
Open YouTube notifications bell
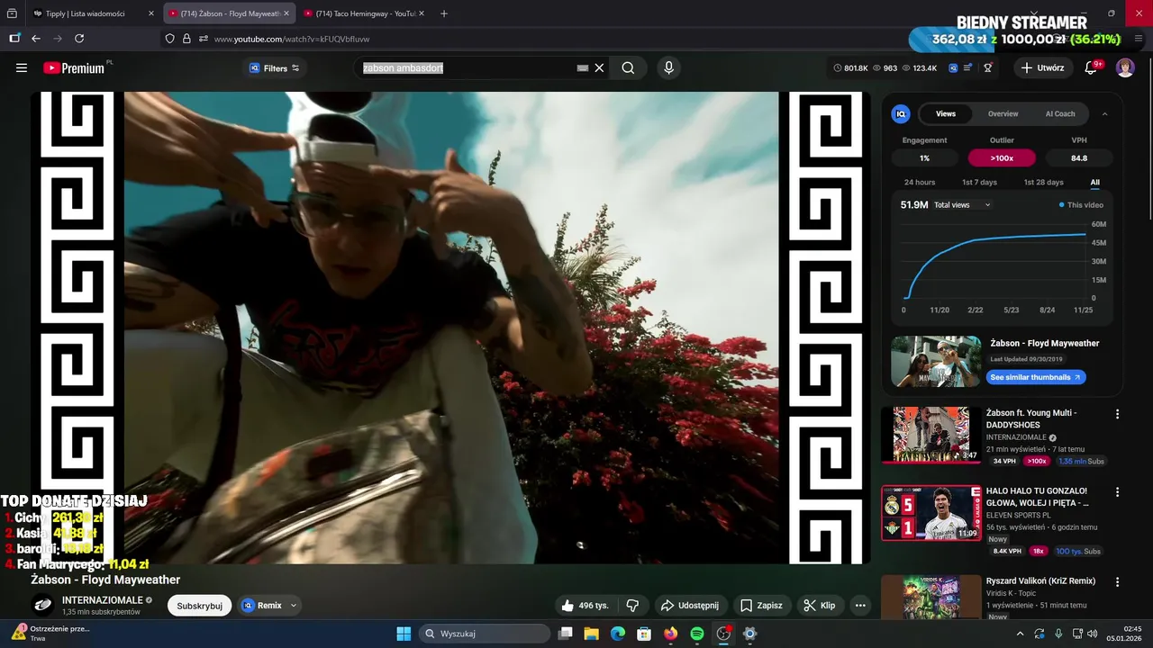pyautogui.click(x=1091, y=67)
